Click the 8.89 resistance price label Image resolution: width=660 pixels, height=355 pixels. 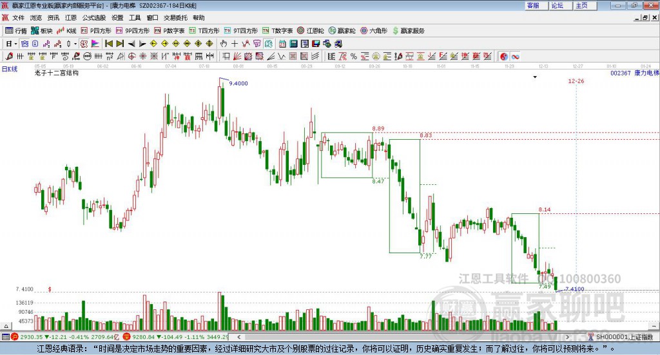click(x=378, y=128)
